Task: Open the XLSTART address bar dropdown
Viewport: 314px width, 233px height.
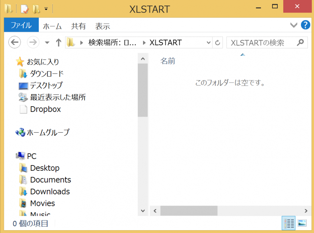Action: tap(208, 42)
